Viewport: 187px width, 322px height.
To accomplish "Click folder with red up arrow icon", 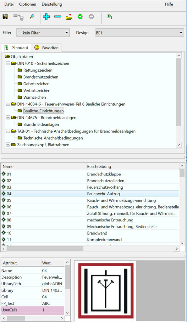I will coord(69,16).
